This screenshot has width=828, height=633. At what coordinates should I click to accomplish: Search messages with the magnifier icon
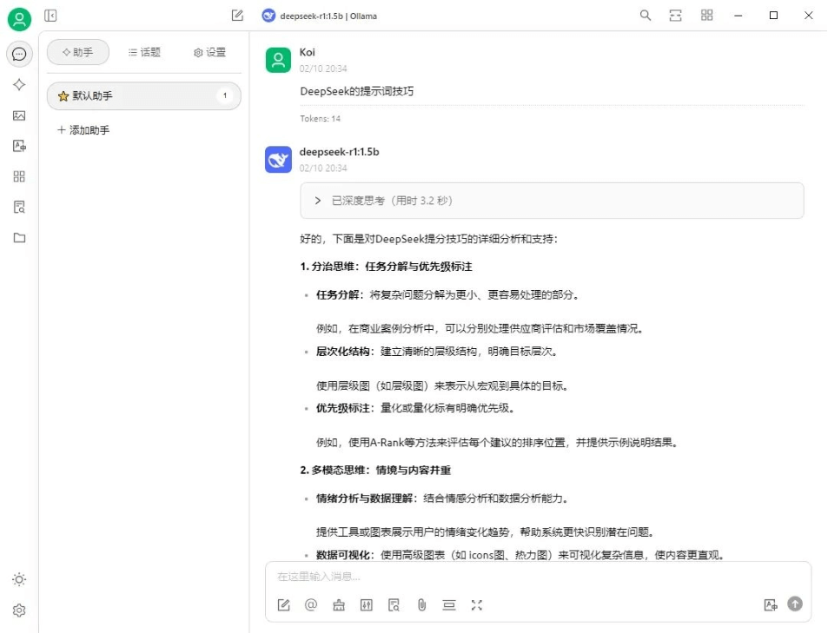646,16
